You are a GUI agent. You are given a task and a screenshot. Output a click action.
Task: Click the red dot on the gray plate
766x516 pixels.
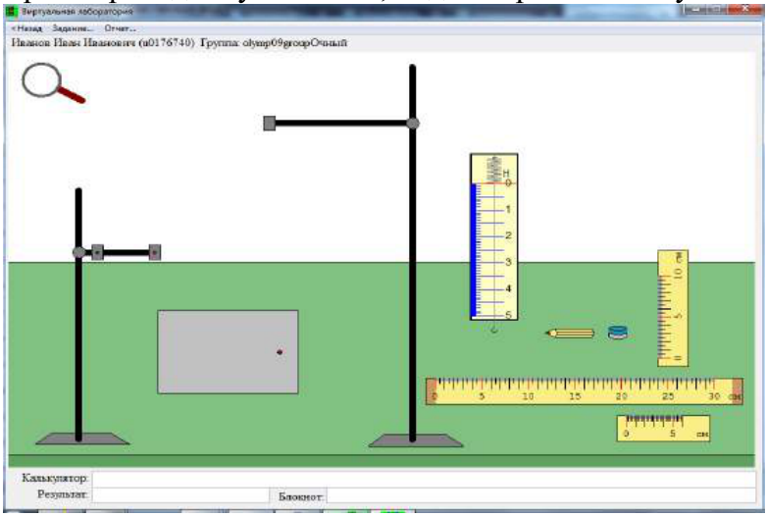tap(280, 352)
